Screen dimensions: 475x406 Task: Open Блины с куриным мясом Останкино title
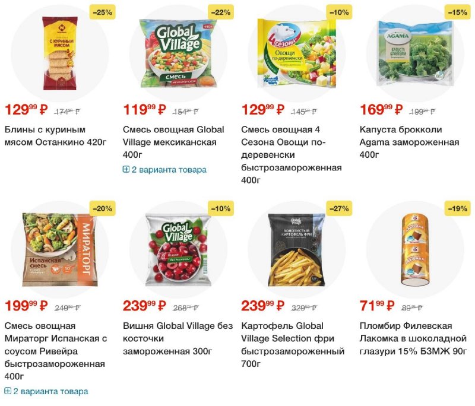click(55, 136)
